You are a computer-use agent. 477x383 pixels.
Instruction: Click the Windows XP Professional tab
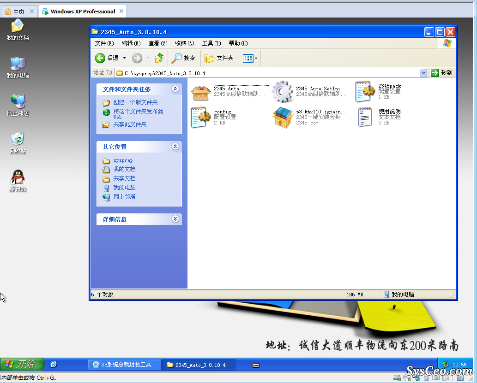click(x=83, y=12)
